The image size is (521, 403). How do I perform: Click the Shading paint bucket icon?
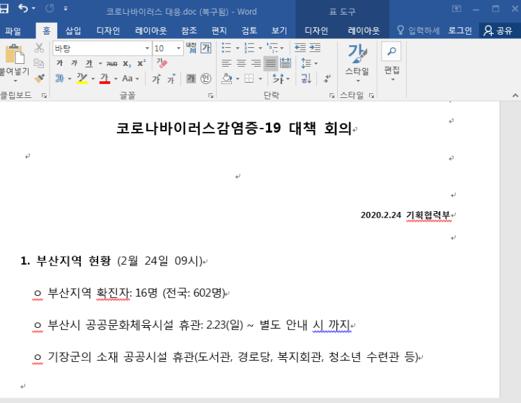tap(227, 79)
